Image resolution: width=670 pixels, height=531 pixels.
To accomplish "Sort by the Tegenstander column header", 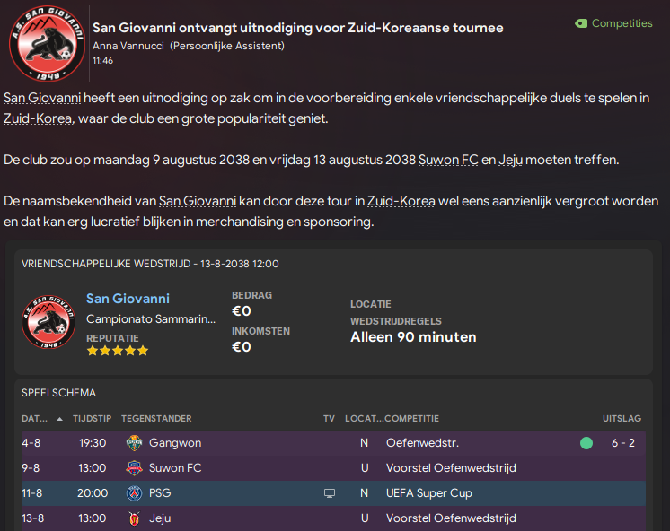I will click(156, 418).
